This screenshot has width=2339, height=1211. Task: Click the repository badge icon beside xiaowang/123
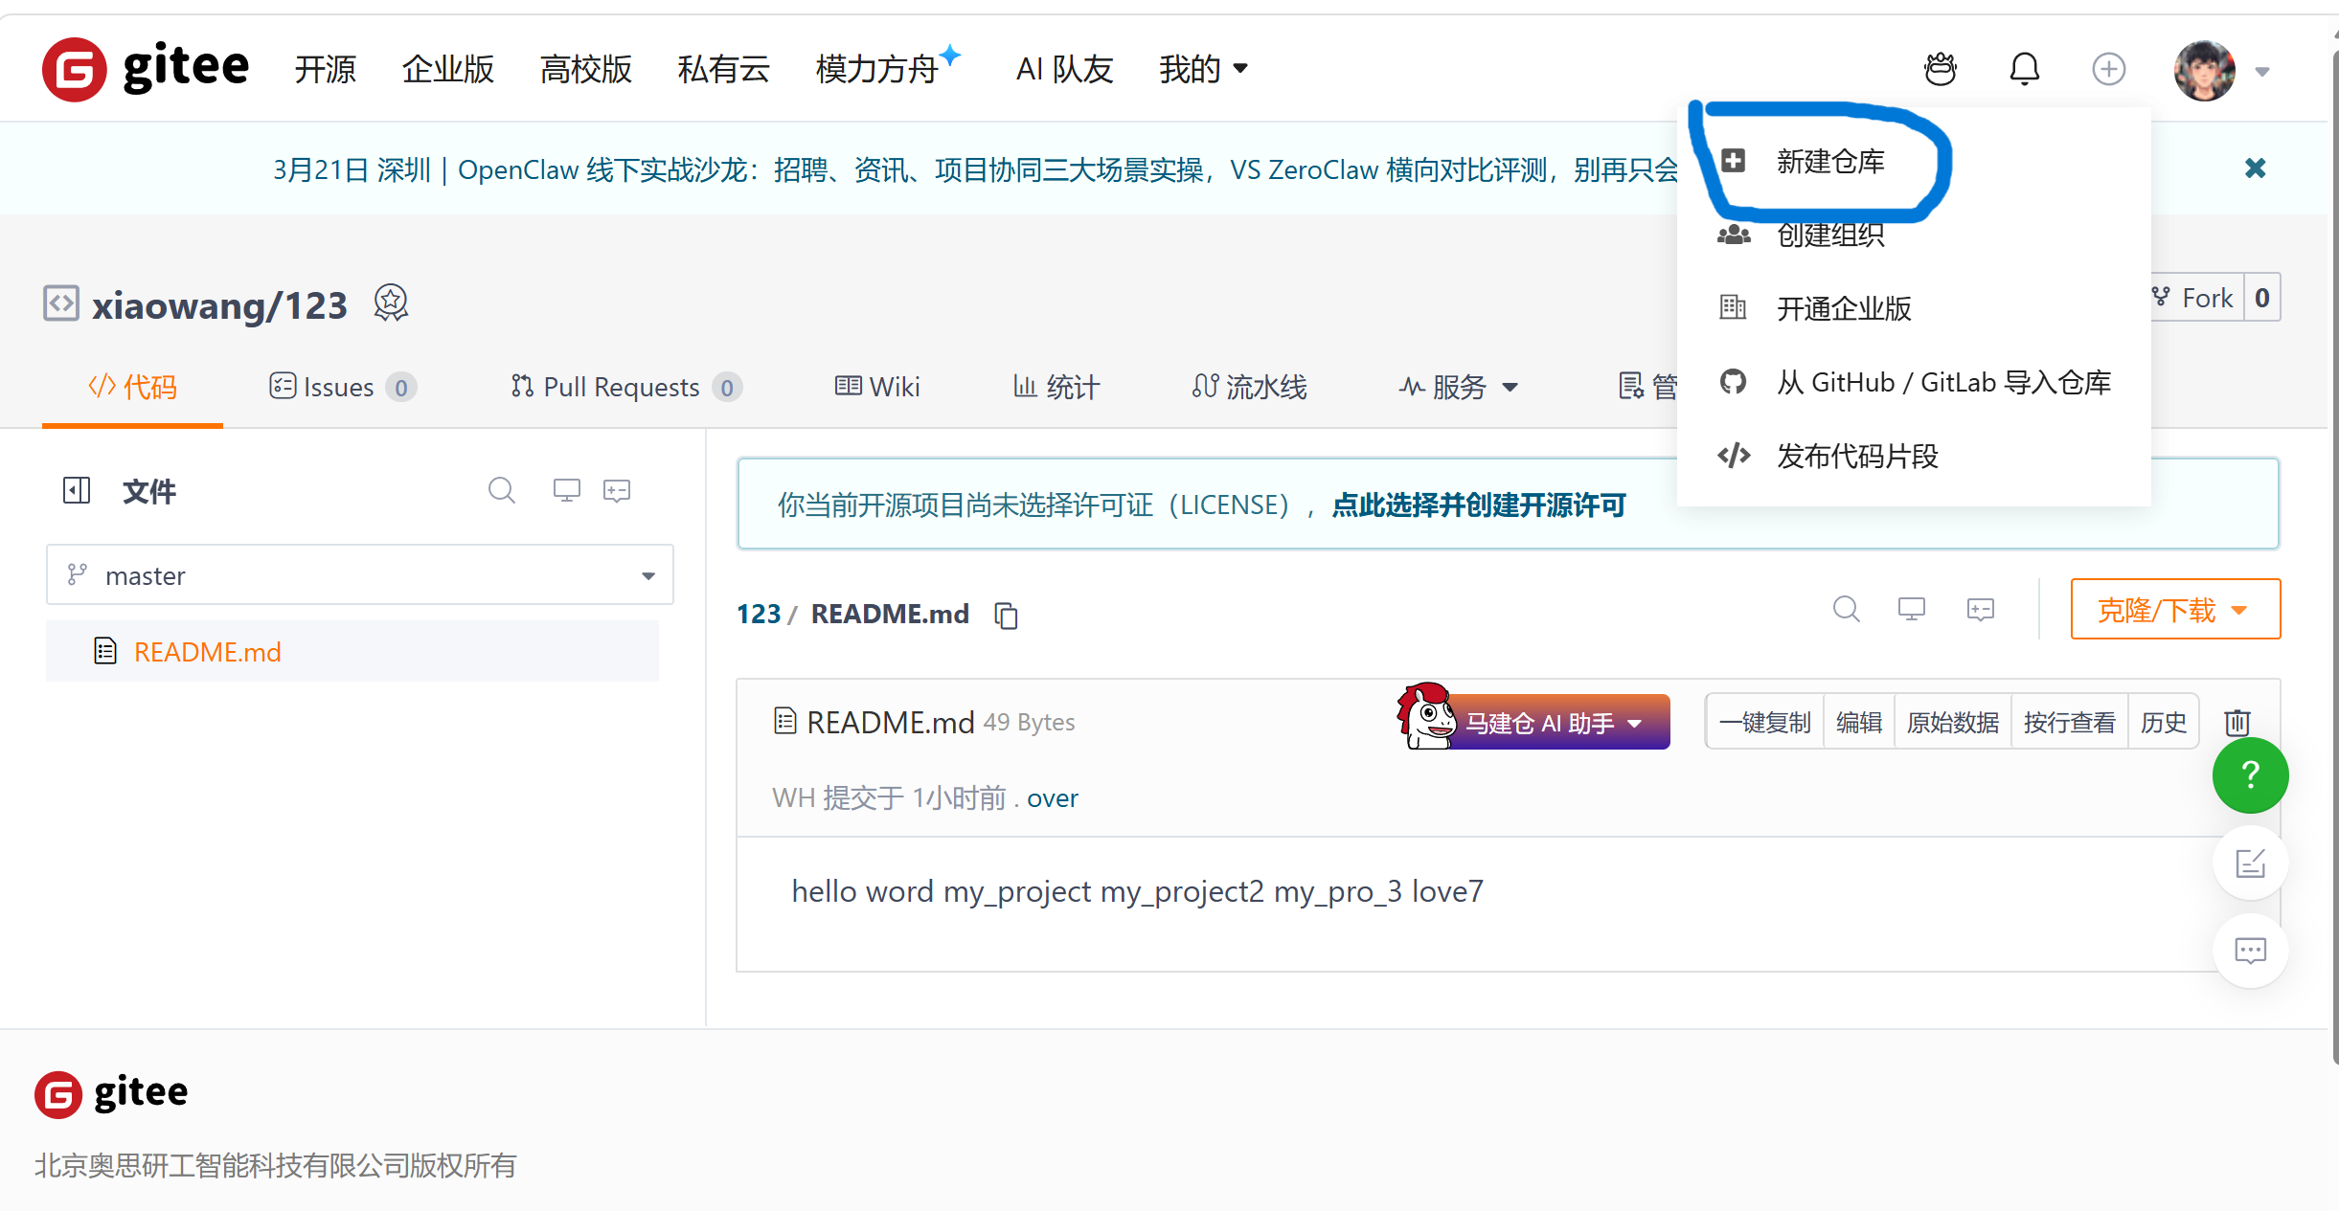pyautogui.click(x=391, y=303)
